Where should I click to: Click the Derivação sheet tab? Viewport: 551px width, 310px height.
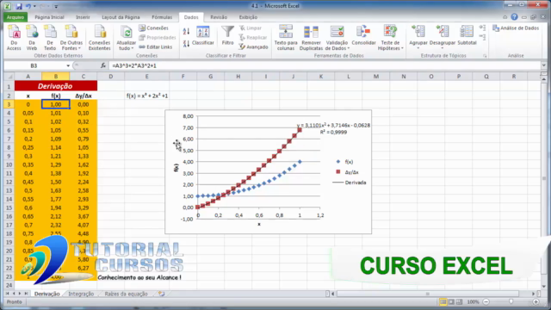point(46,294)
